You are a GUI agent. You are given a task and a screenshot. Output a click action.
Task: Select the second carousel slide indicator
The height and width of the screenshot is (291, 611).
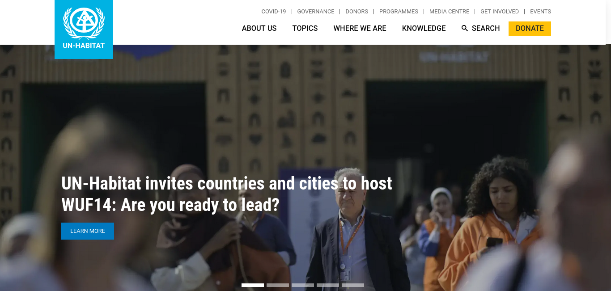[278, 285]
